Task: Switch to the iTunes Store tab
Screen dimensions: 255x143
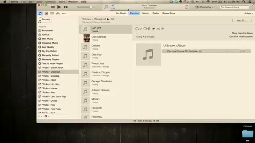Action: [169, 13]
